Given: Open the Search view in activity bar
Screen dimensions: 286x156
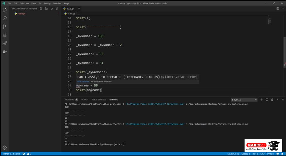Looking at the screenshot, I should (x=5, y=18).
